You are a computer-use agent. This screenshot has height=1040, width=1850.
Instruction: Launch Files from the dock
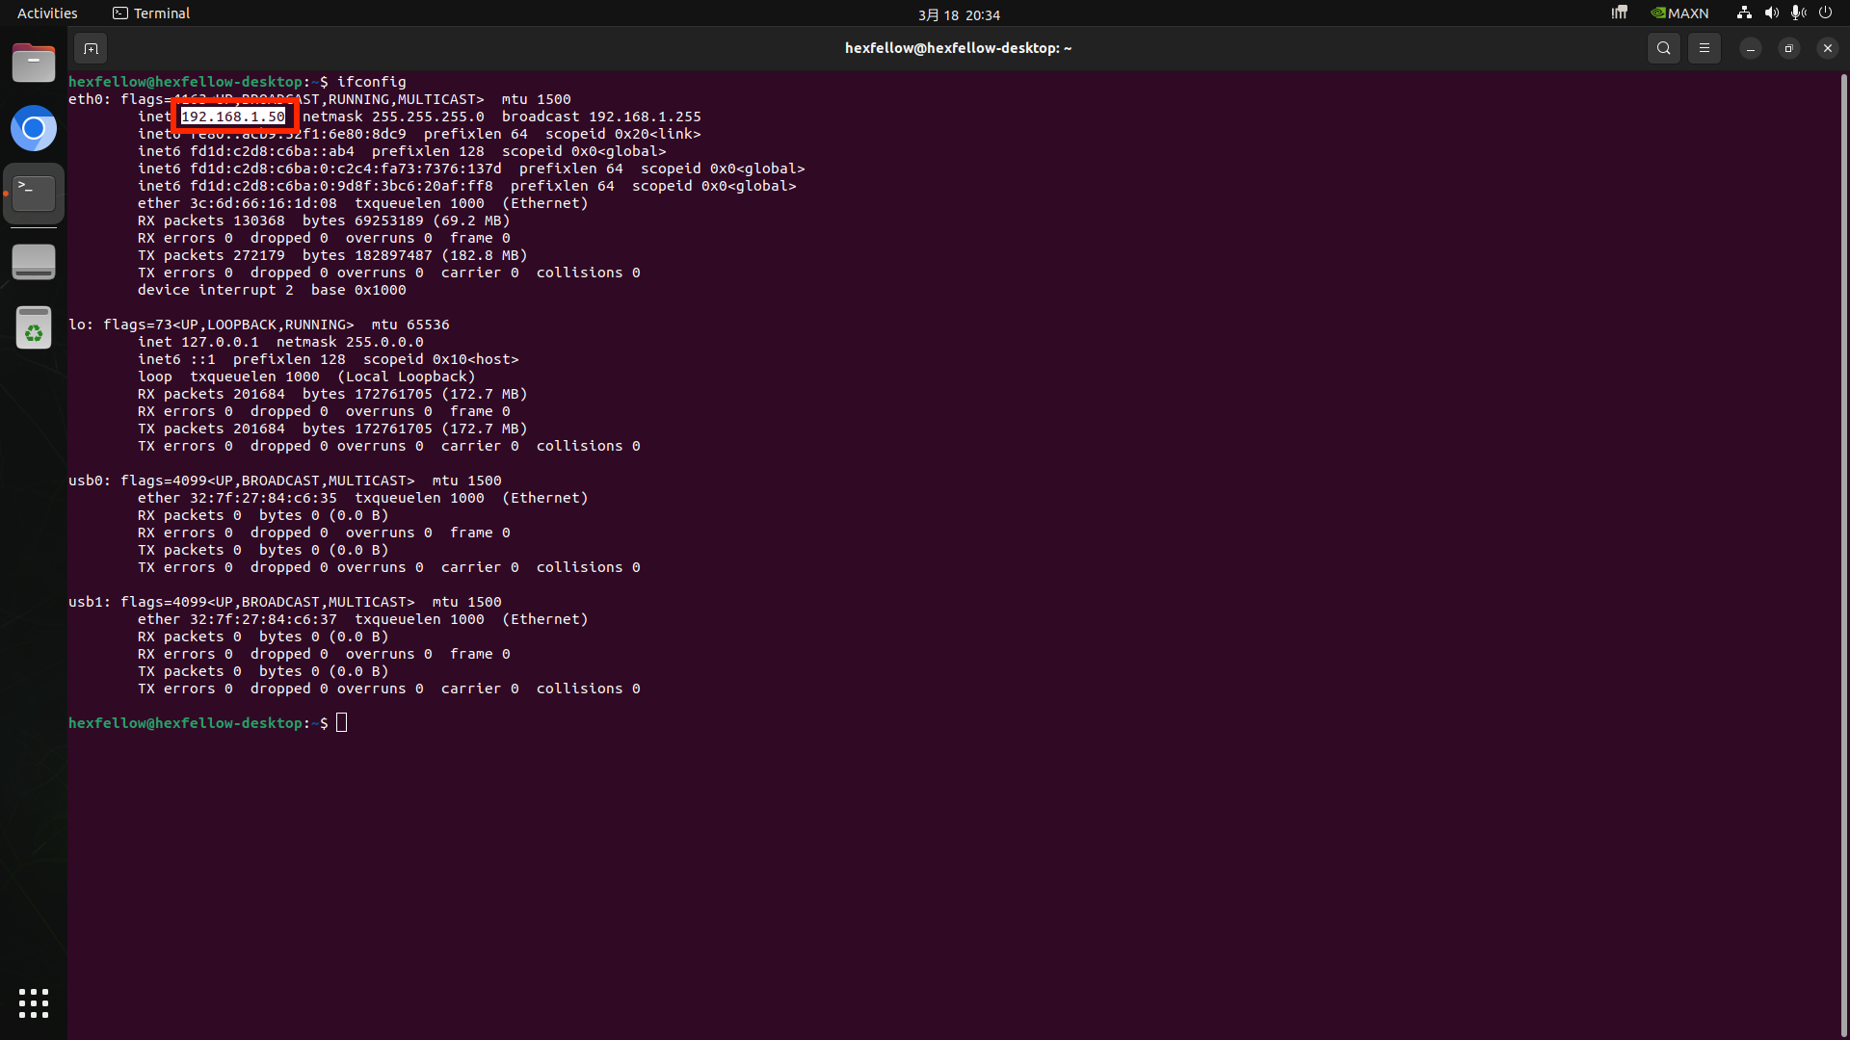pos(34,64)
